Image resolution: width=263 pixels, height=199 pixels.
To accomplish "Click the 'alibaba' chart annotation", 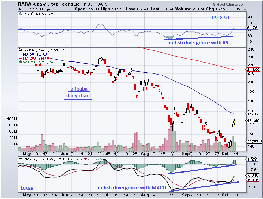I will click(x=79, y=89).
